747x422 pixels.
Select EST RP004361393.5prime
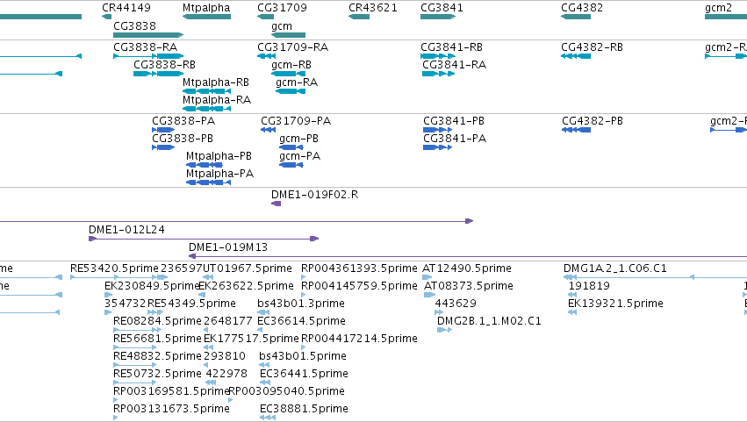click(359, 268)
